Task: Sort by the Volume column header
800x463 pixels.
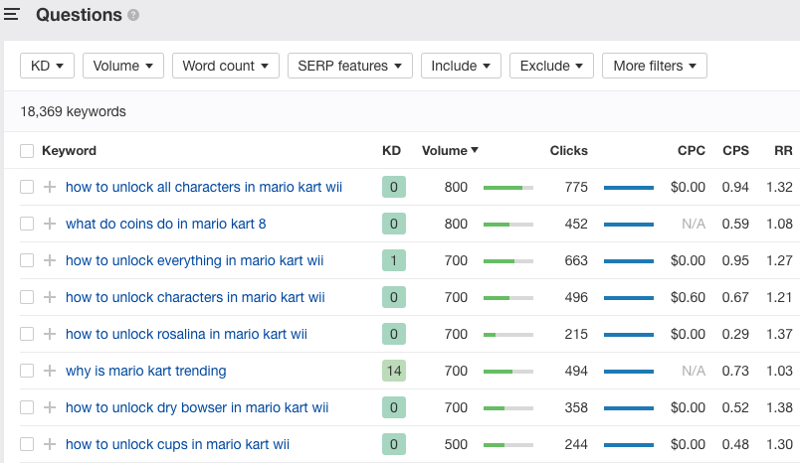Action: pos(450,151)
